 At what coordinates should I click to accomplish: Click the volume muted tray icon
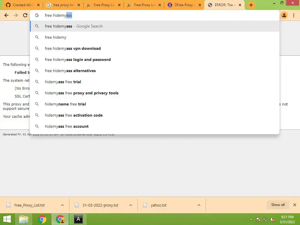coord(272,219)
